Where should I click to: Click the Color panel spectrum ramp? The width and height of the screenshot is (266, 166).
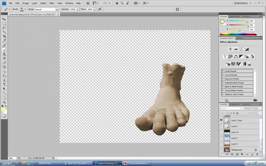click(x=238, y=34)
